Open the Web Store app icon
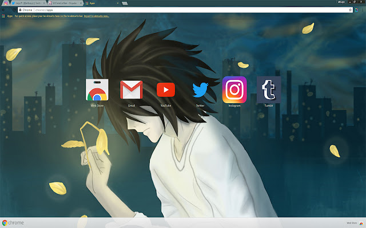366x228 pixels. tap(97, 90)
